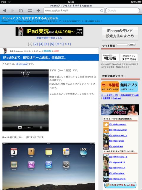
Task: Open game ranking 4位: @Josiphos
Action: [x=116, y=173]
